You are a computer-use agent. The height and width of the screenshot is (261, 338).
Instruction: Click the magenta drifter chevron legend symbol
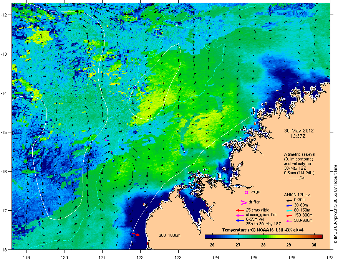point(244,202)
